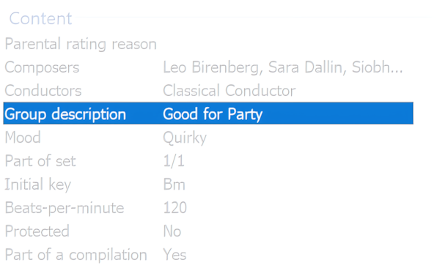This screenshot has width=437, height=268.
Task: Click the Mood property label
Action: click(x=23, y=138)
